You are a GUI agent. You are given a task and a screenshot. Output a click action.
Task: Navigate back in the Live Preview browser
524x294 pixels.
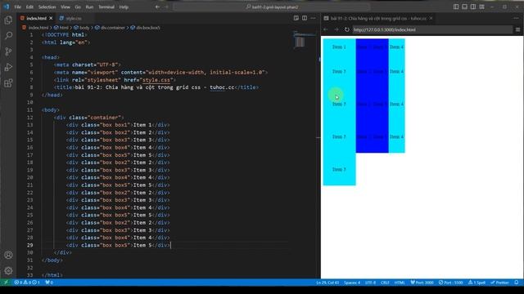(x=326, y=29)
